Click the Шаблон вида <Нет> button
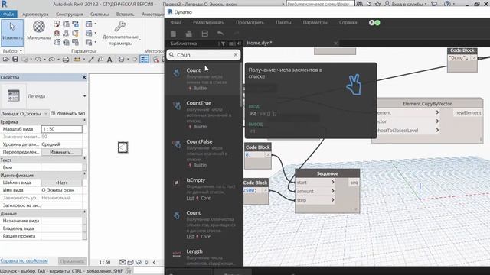Screen dimensions: 490x275 [x=61, y=183]
